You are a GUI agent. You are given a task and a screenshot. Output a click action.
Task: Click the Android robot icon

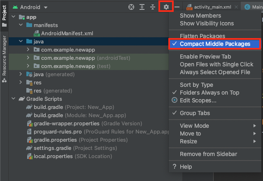pyautogui.click(x=15, y=7)
